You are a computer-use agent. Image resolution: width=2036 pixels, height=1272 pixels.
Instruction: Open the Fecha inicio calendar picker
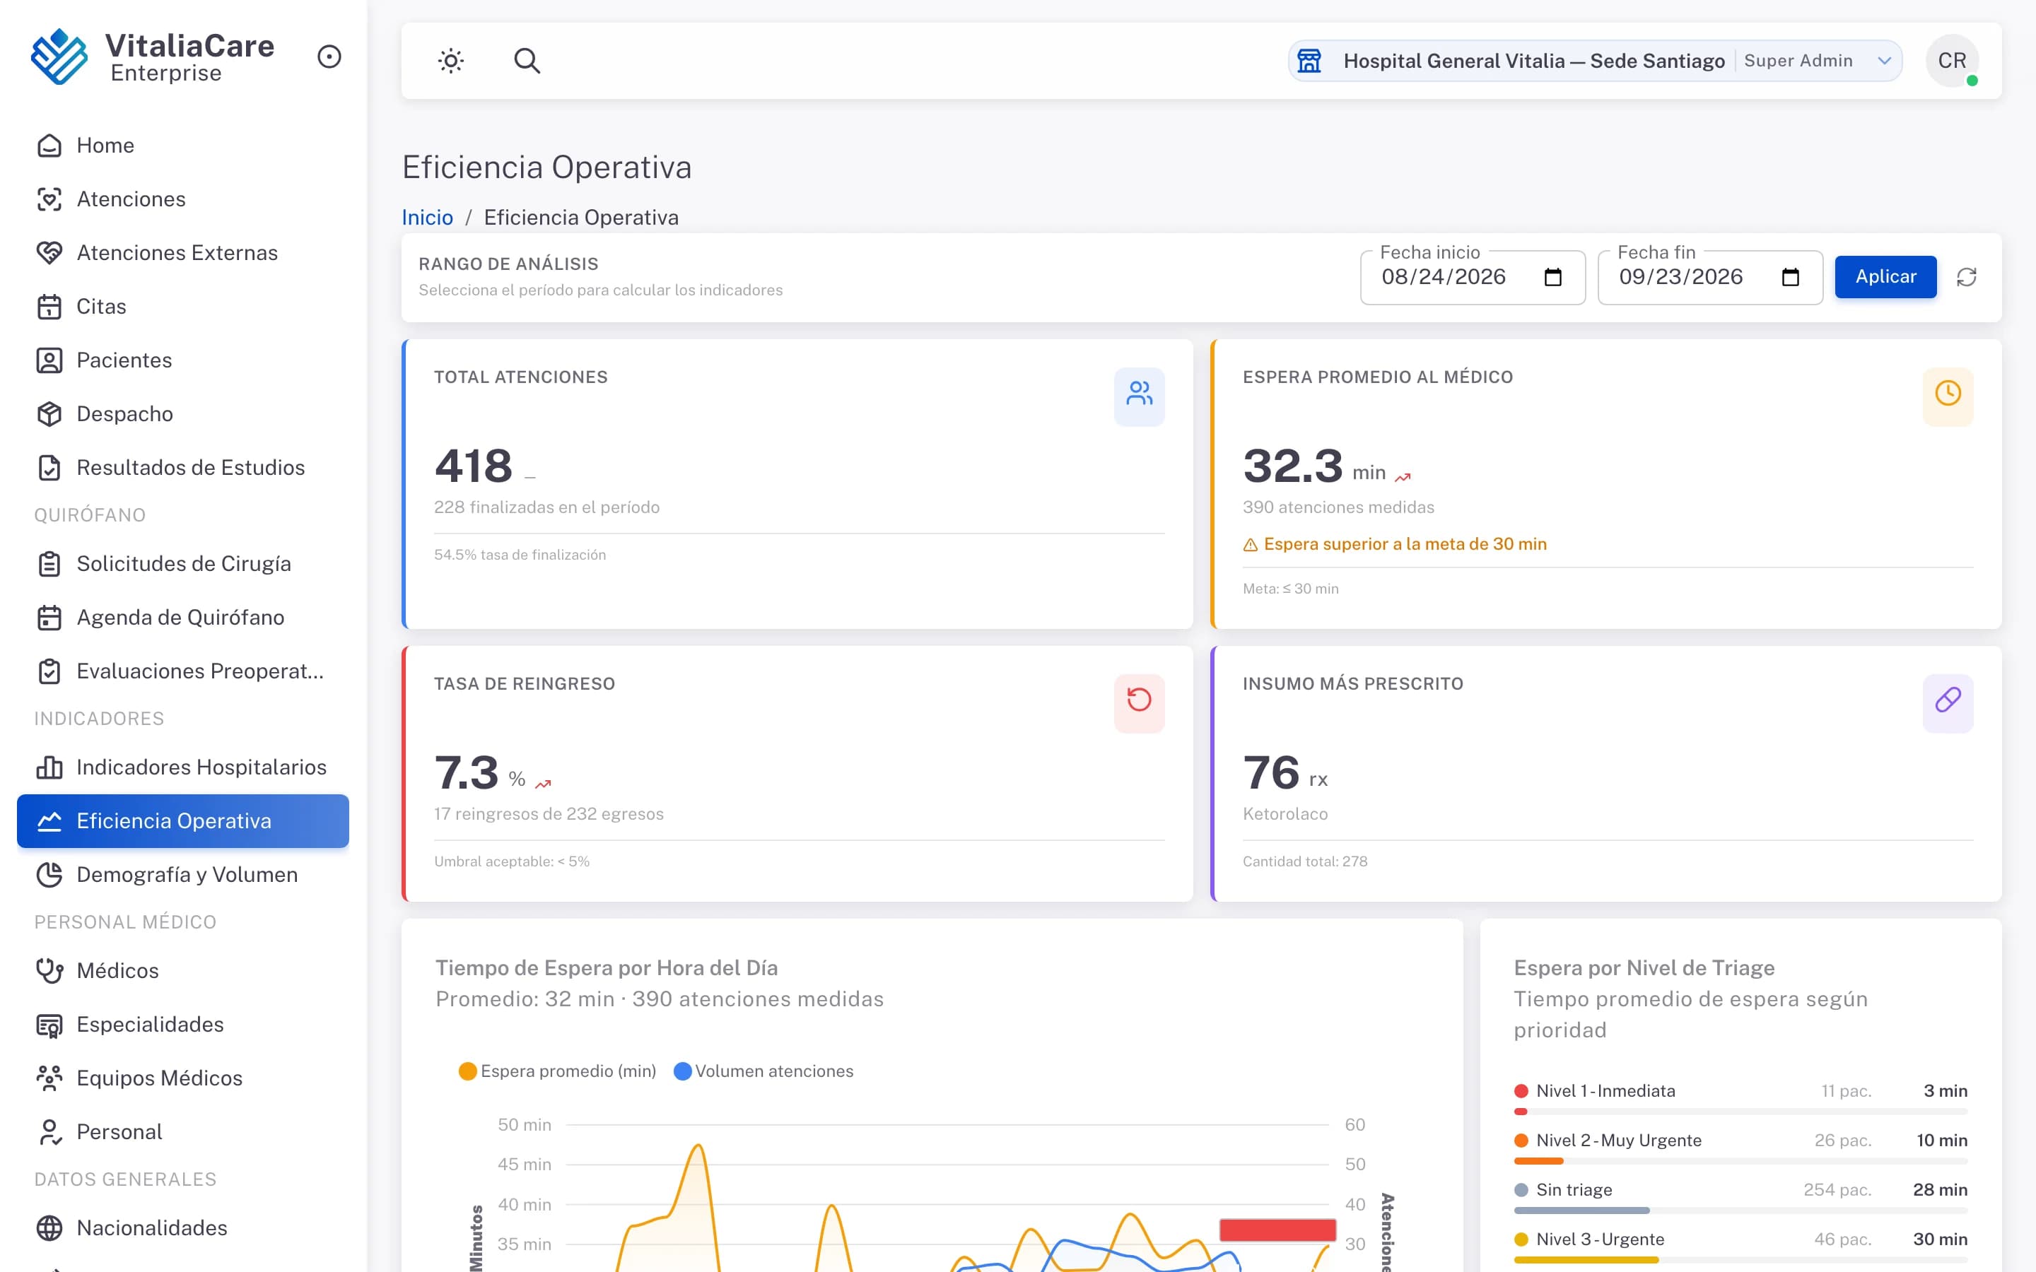(x=1553, y=278)
